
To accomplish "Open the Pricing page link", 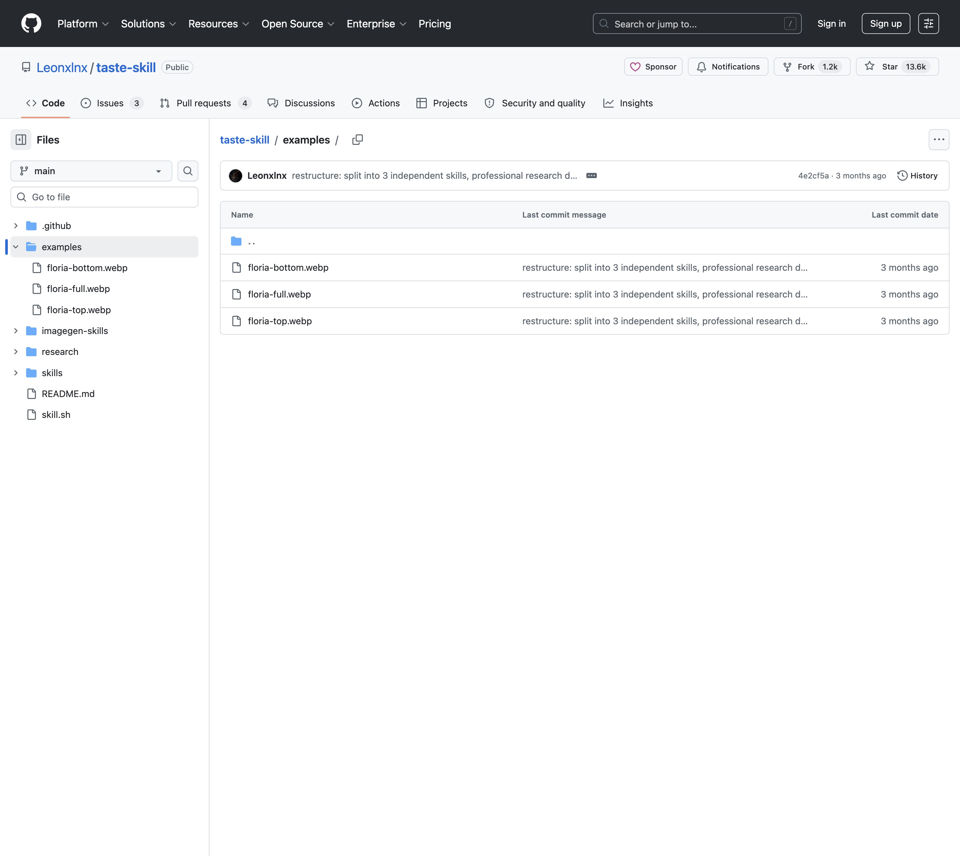I will point(435,24).
